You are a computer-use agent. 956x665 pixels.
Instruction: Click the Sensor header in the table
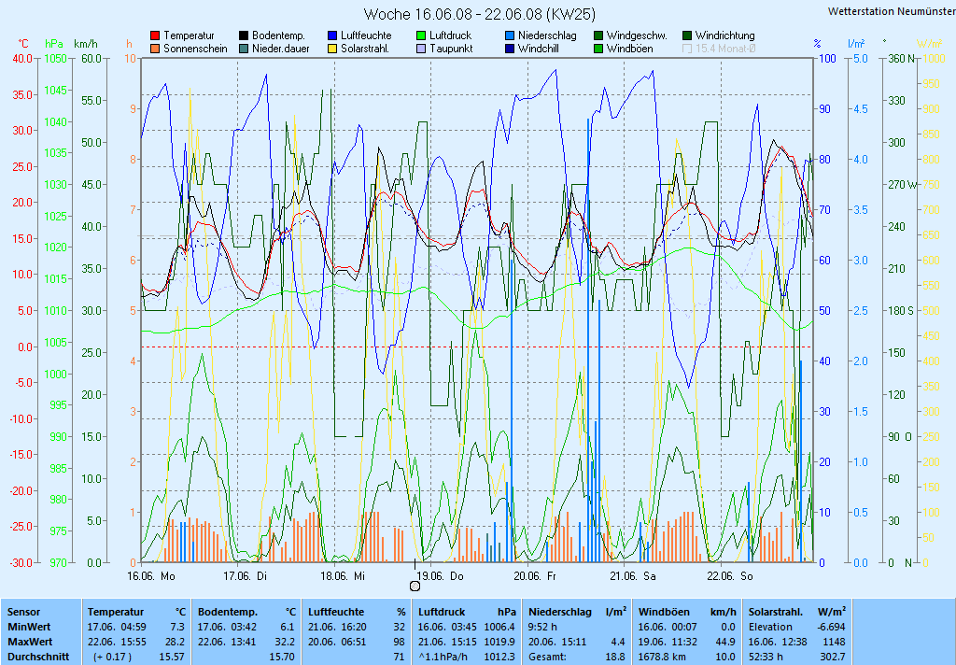click(x=23, y=612)
